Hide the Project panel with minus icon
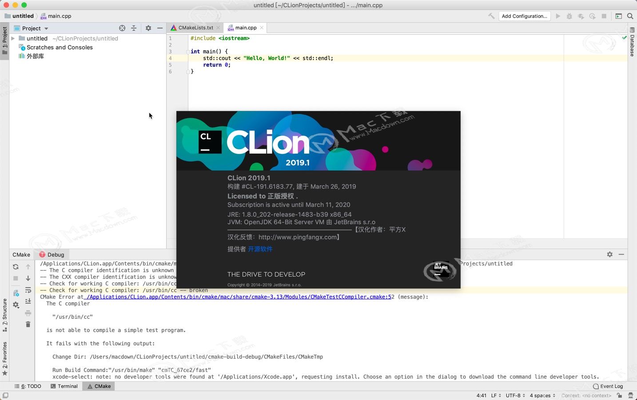Image resolution: width=637 pixels, height=400 pixels. (x=160, y=28)
